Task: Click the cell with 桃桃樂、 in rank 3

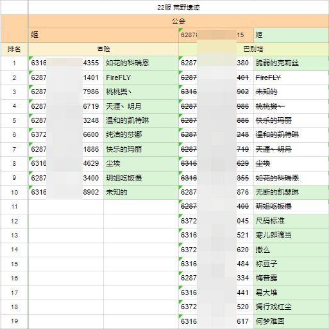Action: click(x=141, y=92)
